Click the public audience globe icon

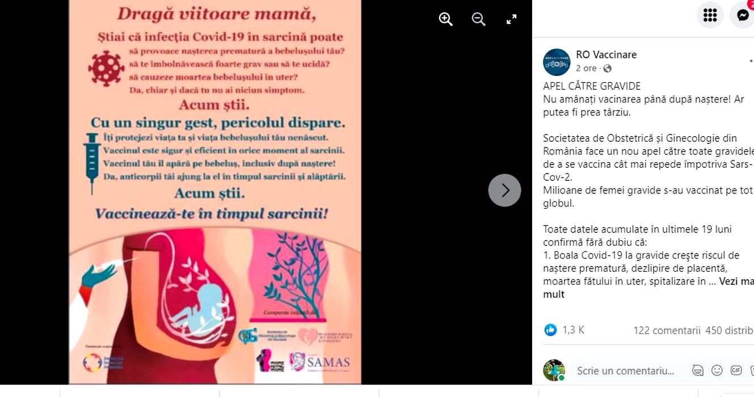(x=608, y=69)
